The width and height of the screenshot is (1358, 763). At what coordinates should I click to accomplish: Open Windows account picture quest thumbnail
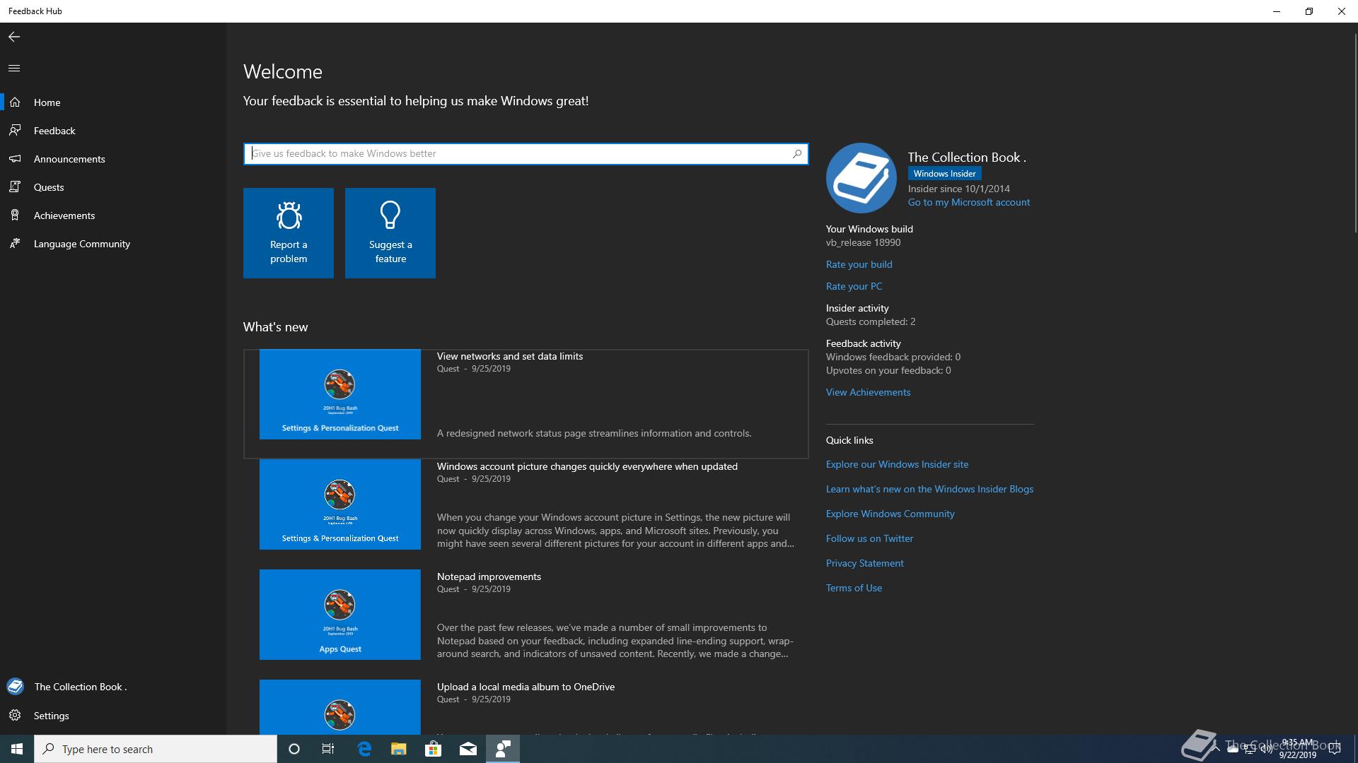(x=340, y=504)
